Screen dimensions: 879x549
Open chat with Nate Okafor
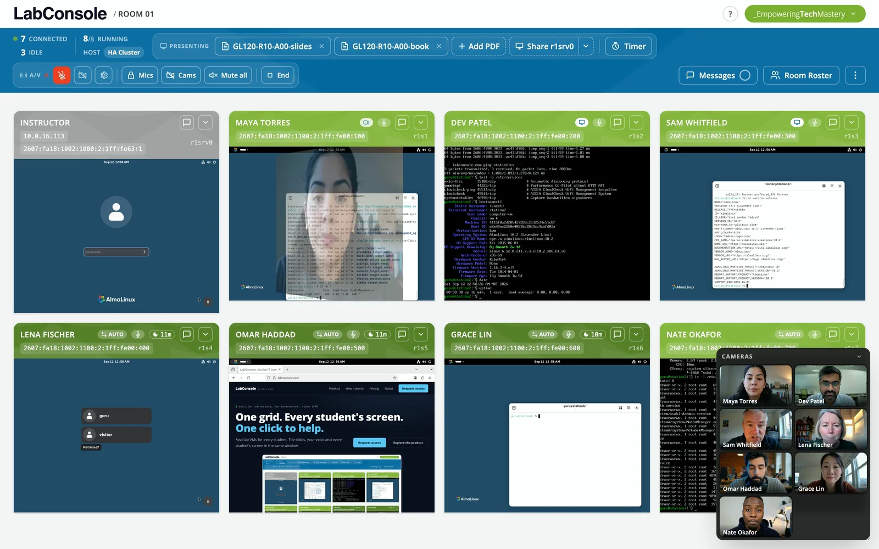(833, 334)
